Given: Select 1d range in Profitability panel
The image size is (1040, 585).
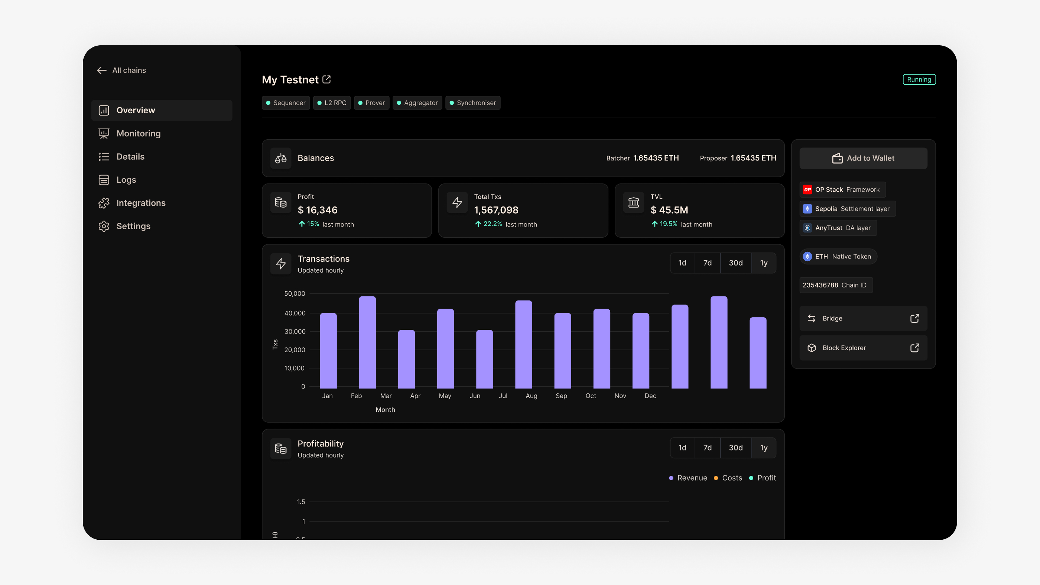Looking at the screenshot, I should pos(682,448).
